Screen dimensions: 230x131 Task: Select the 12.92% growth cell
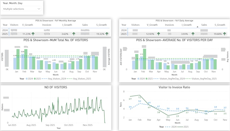point(150,34)
